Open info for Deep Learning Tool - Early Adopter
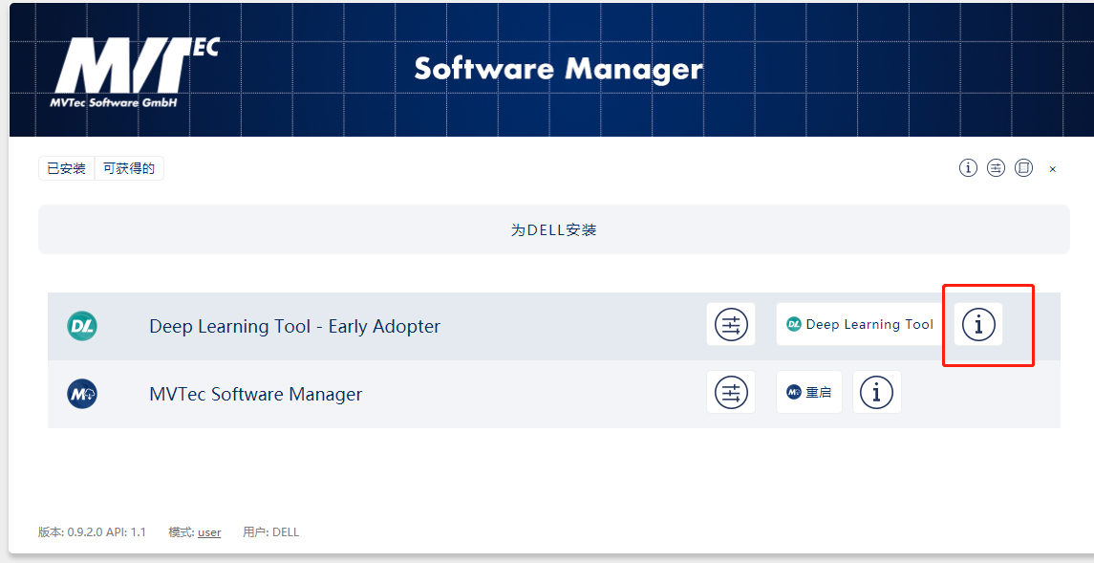This screenshot has height=563, width=1094. pos(977,325)
